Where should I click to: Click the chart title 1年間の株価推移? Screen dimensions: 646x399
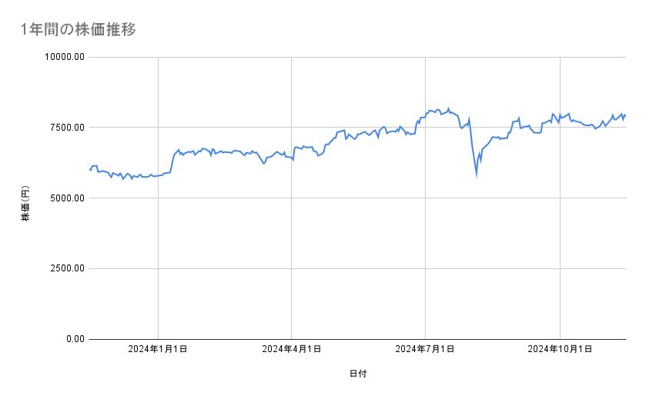tap(79, 29)
